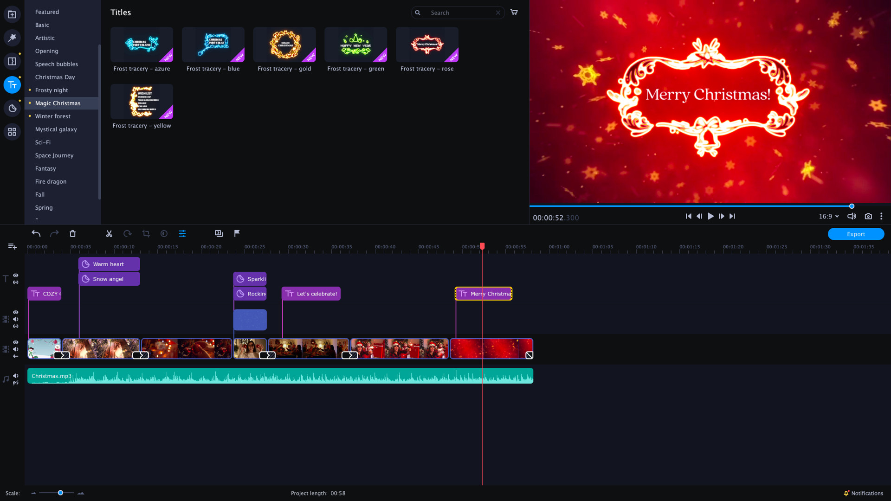891x501 pixels.
Task: Mute the Christmas.mp3 audio track
Action: coord(15,376)
